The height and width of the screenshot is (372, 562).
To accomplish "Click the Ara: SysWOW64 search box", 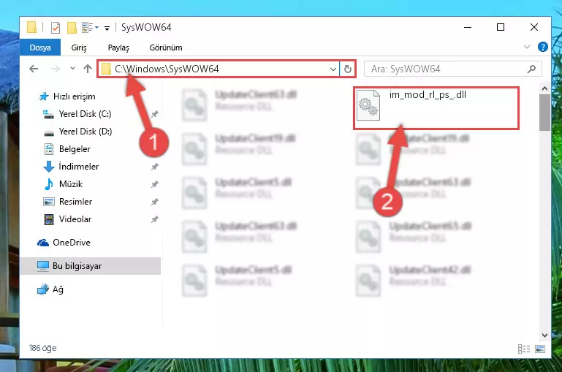I will click(452, 69).
